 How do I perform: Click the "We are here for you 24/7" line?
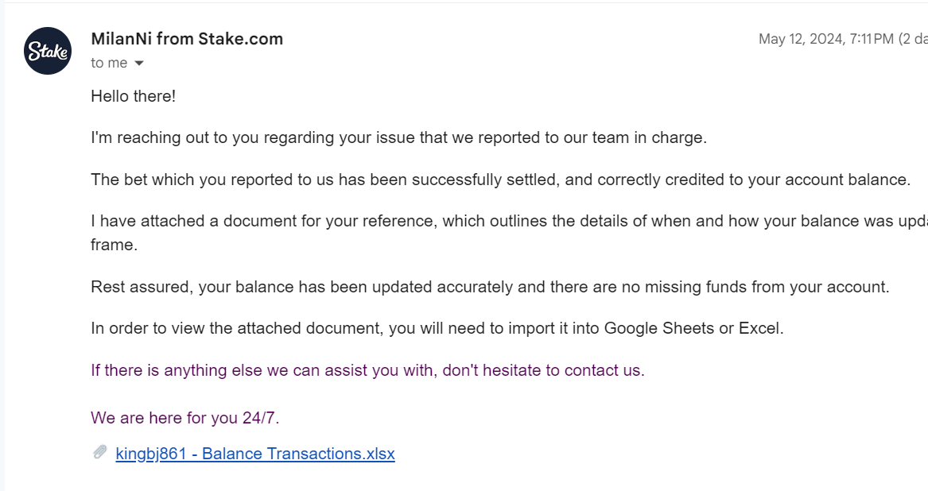coord(184,418)
